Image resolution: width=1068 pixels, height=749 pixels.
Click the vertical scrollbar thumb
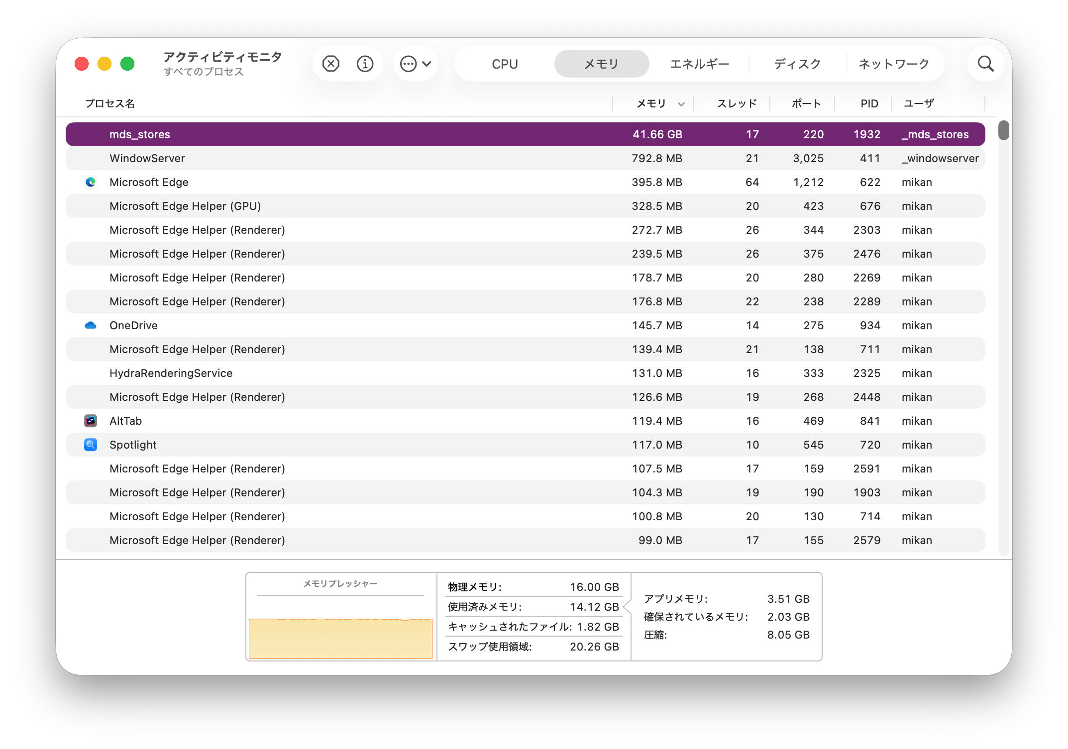tap(1003, 130)
